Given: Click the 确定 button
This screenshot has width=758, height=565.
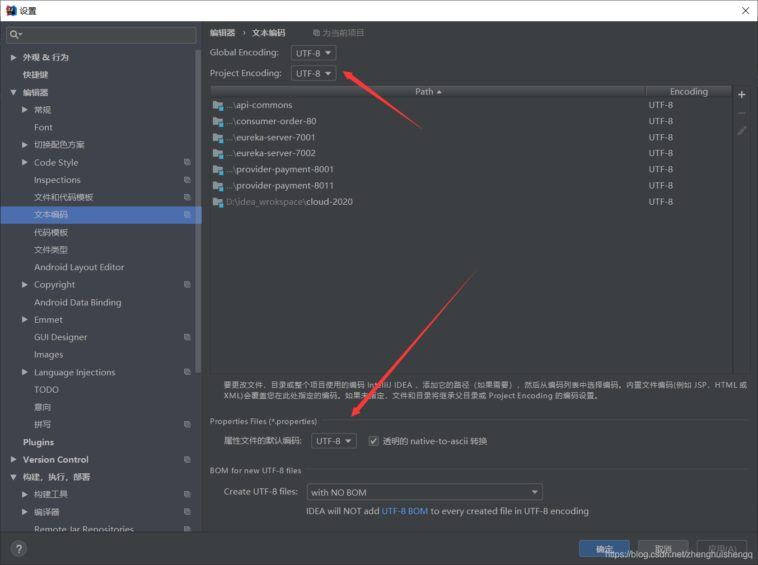Looking at the screenshot, I should [x=604, y=549].
